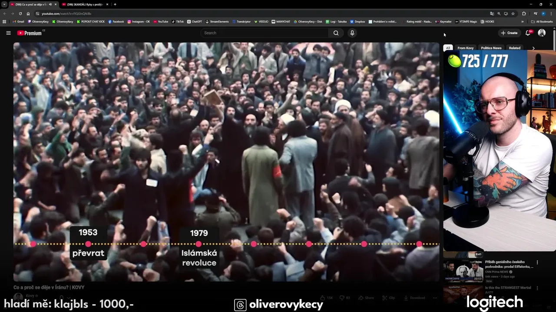
Task: Expand hidden bookmarks with the chevron
Action: (x=523, y=22)
